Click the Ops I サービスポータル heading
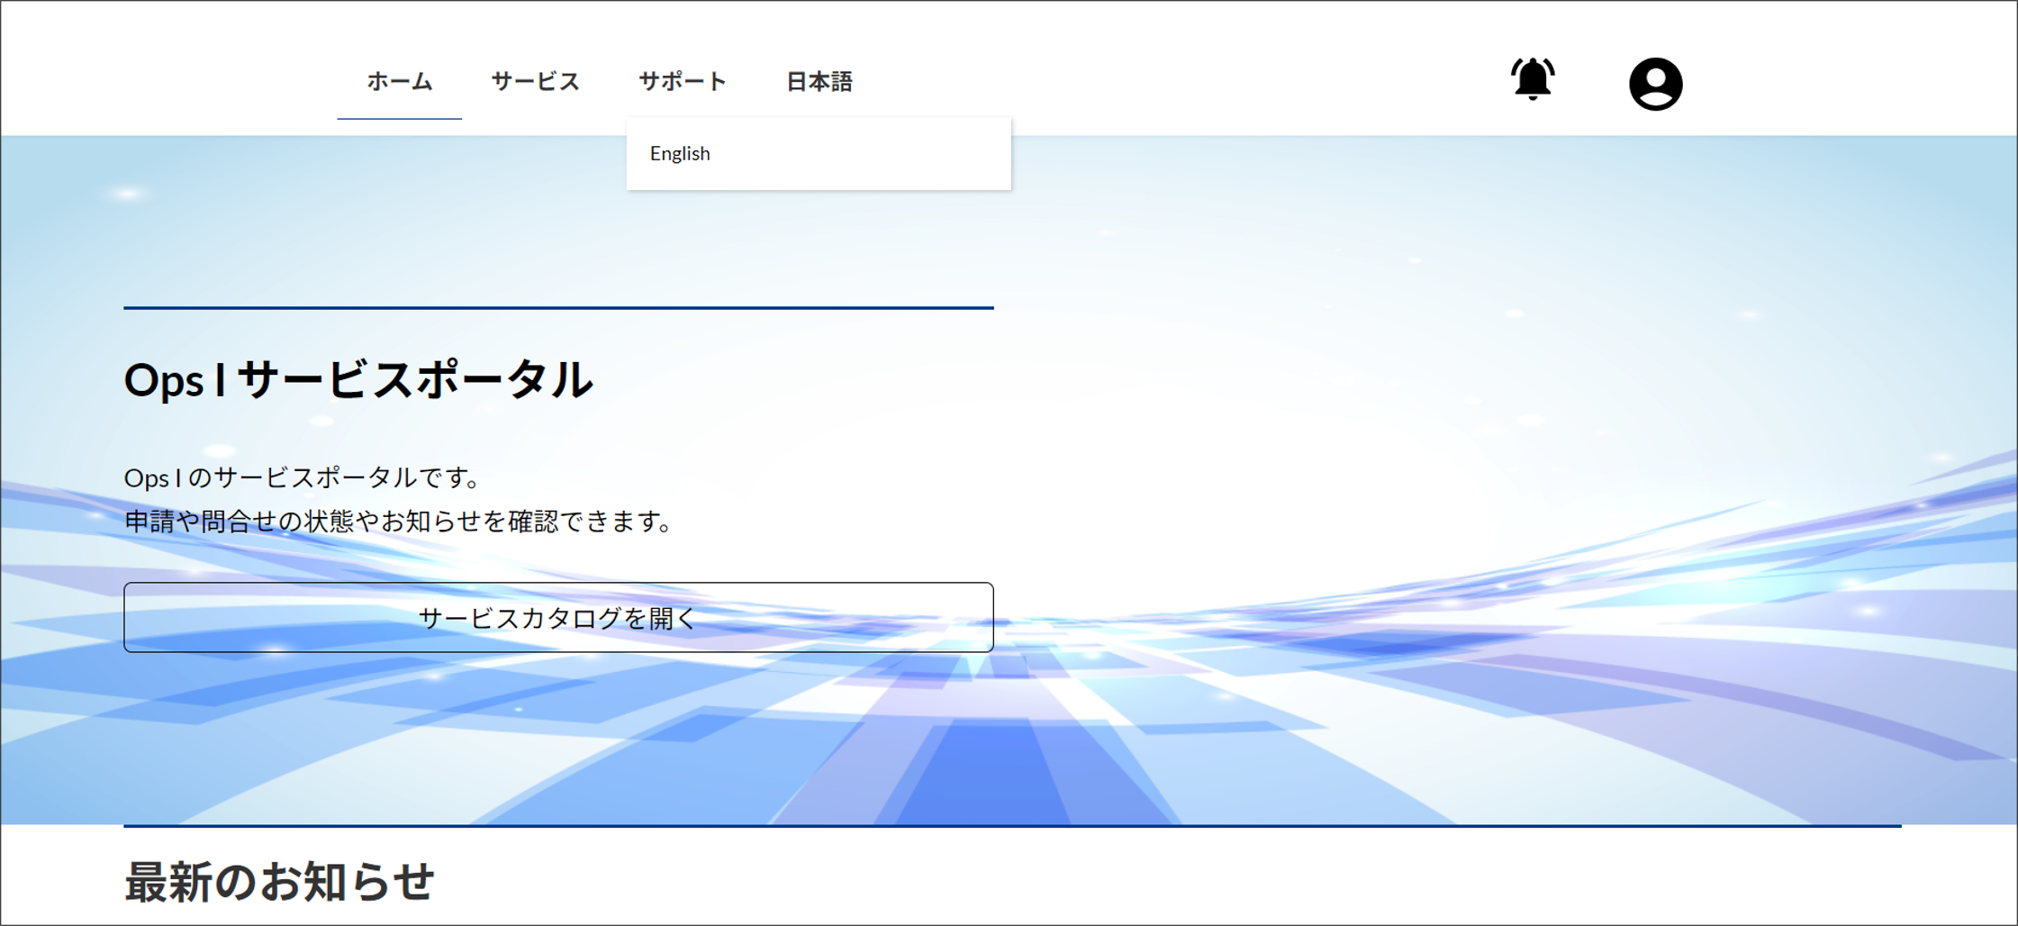The image size is (2018, 926). pos(358,379)
